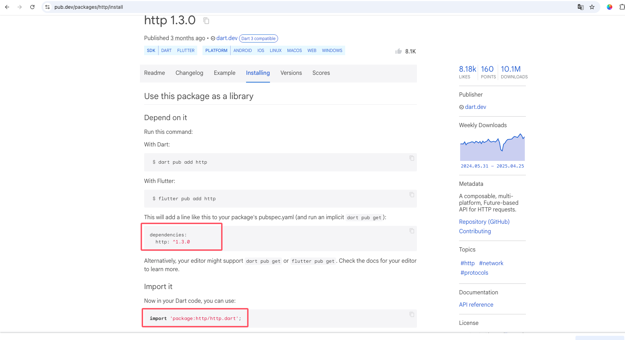625x340 pixels.
Task: Open the Example tab
Action: click(225, 73)
